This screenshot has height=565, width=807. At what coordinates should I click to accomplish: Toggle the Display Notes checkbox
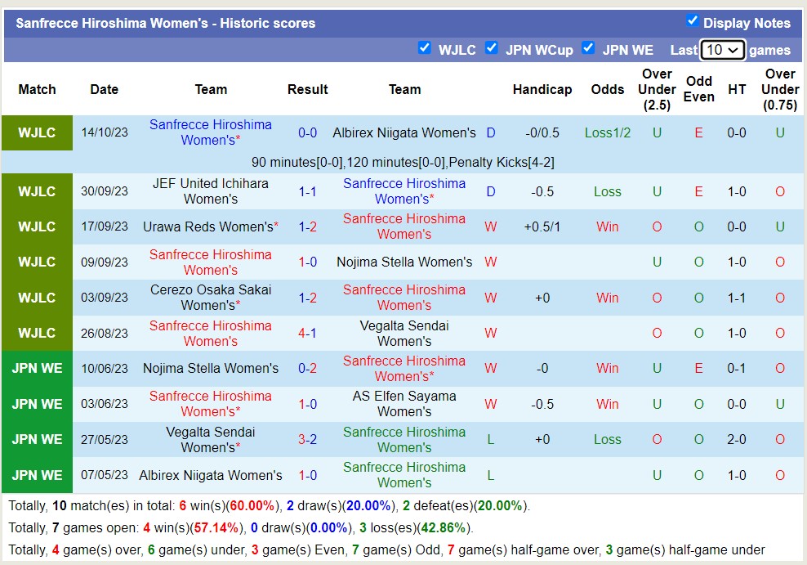tap(693, 21)
